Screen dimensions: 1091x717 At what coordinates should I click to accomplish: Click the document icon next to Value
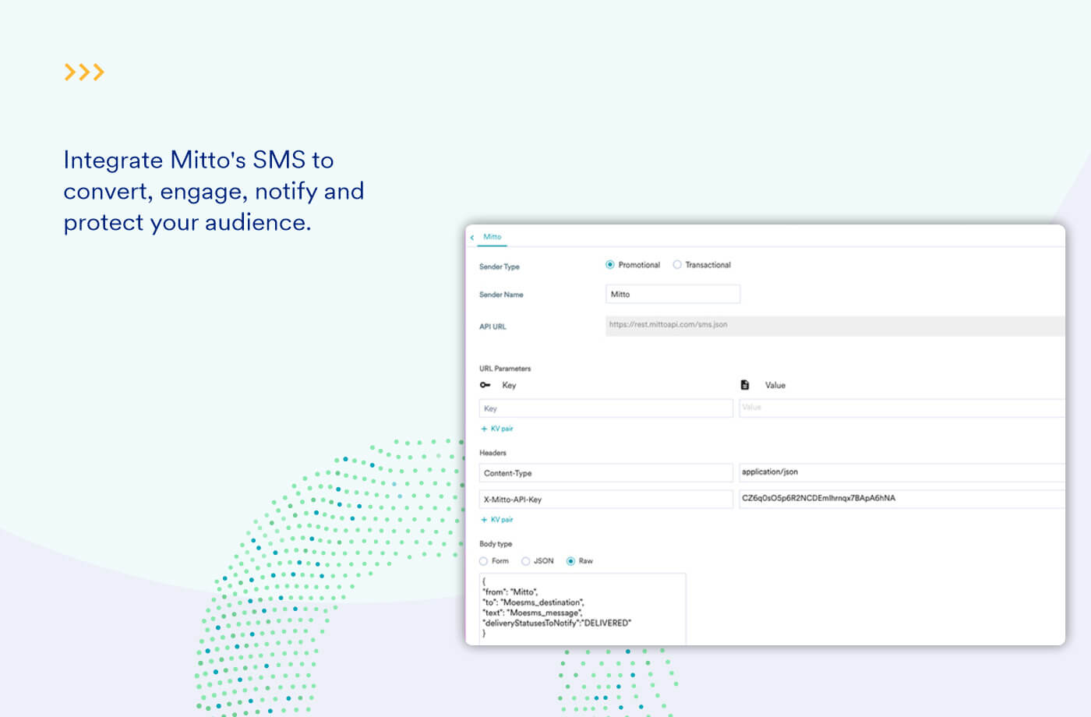click(x=745, y=385)
